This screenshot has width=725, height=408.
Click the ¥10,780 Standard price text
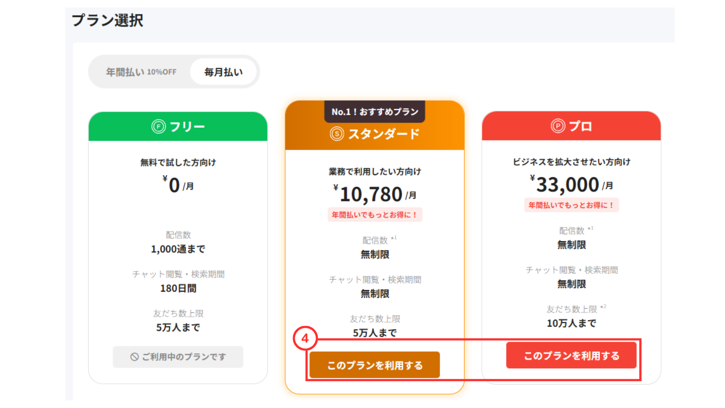[x=371, y=194]
